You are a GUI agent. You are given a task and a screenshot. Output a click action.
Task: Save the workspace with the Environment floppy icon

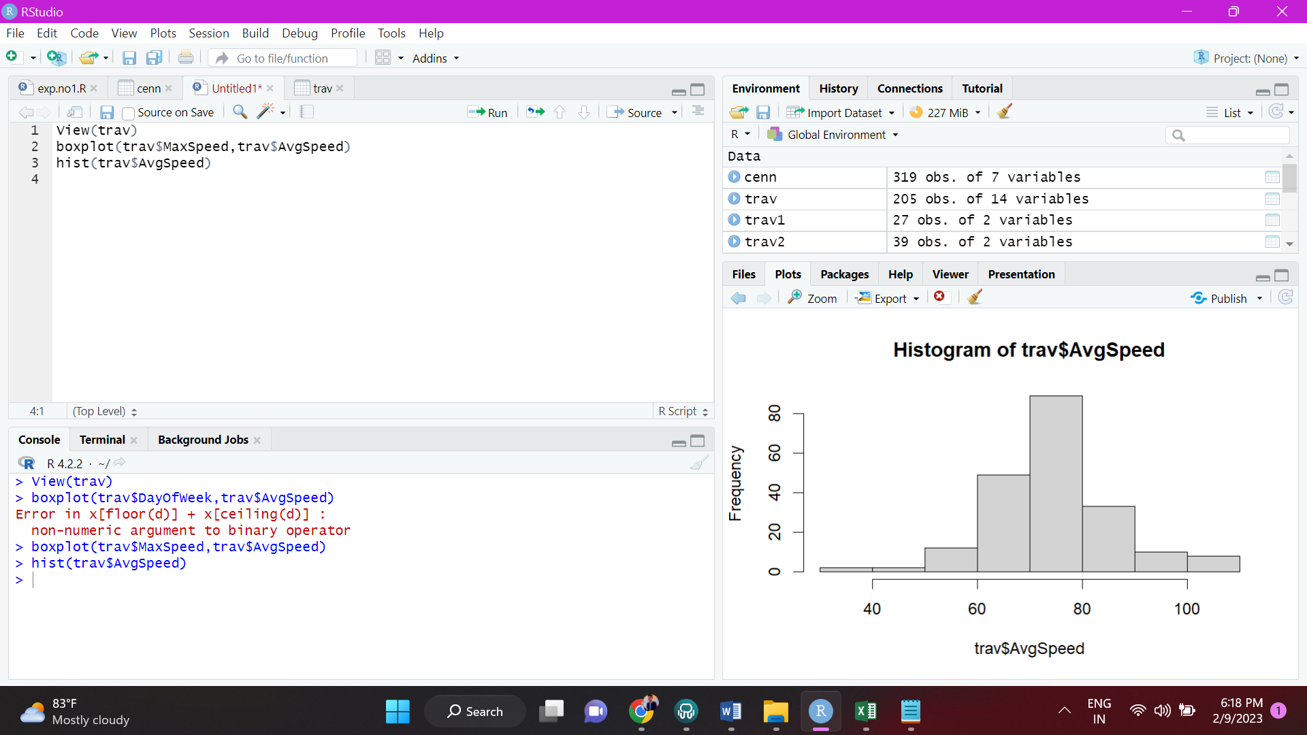coord(763,112)
